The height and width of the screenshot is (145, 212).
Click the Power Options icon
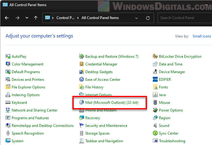(x=155, y=110)
